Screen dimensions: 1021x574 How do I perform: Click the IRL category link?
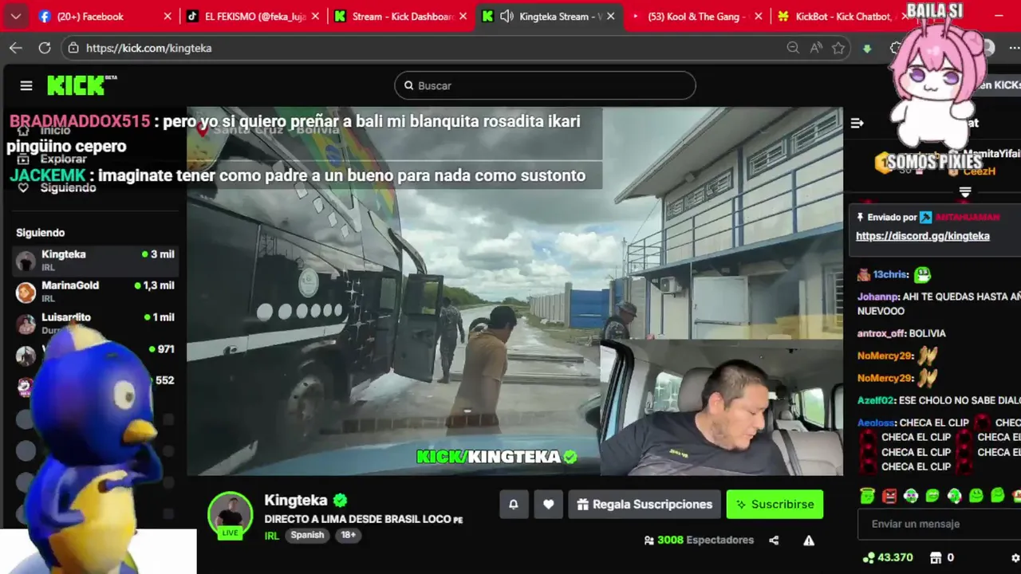[x=272, y=536]
